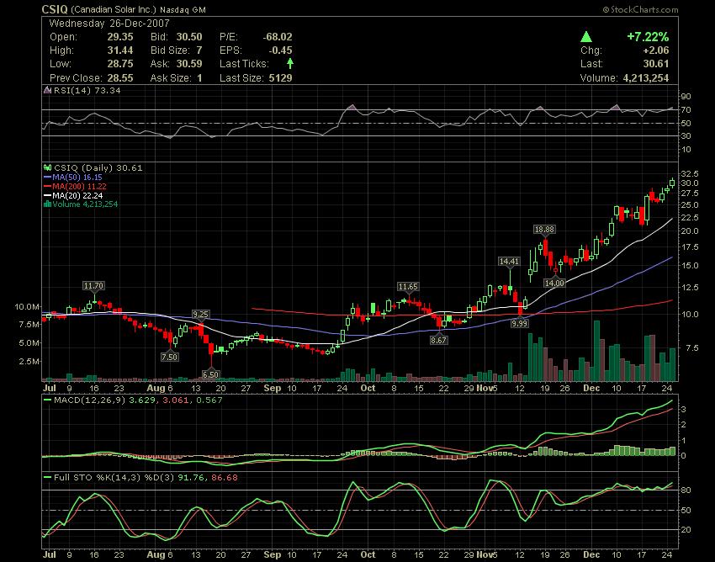715x562 pixels.
Task: Click the MACD(12,26,9) indicator label
Action: (89, 400)
